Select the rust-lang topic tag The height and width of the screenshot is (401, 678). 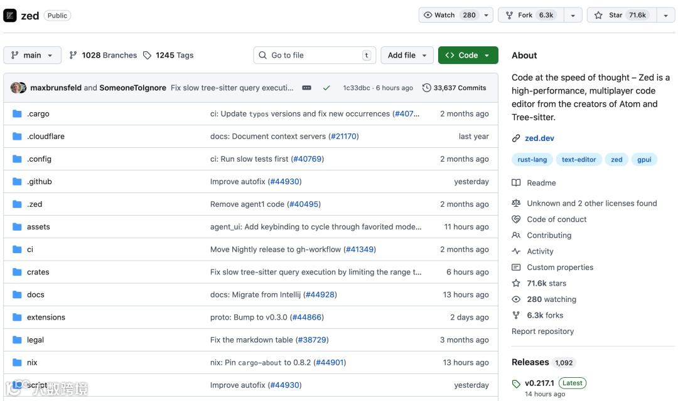pyautogui.click(x=532, y=160)
